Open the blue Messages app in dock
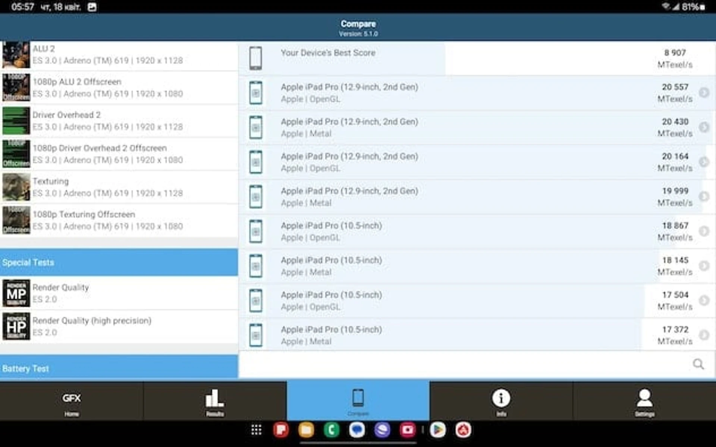 (357, 430)
